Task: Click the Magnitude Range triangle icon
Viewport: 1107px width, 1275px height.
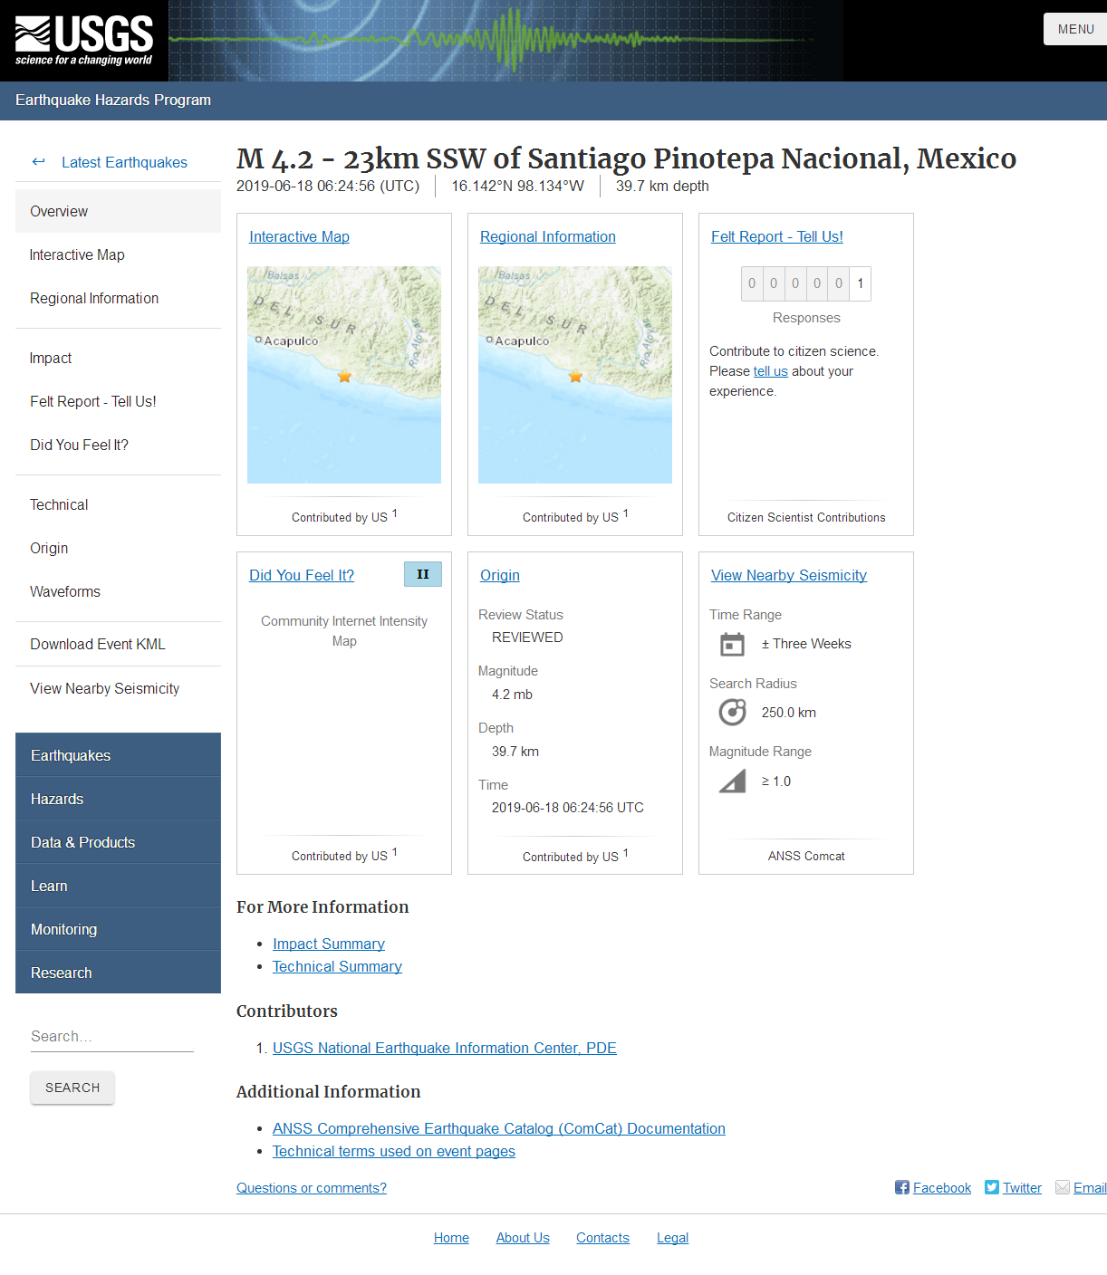Action: 732,781
